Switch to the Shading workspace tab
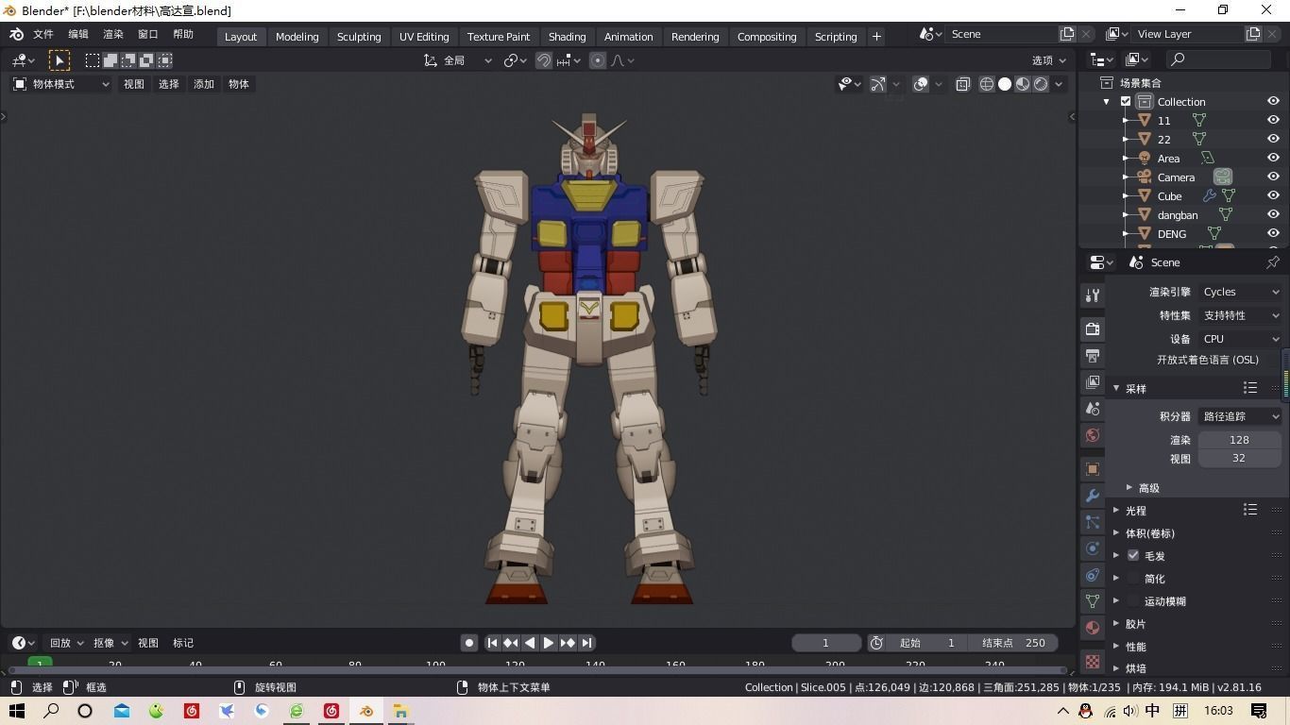This screenshot has height=725, width=1290. coord(567,37)
